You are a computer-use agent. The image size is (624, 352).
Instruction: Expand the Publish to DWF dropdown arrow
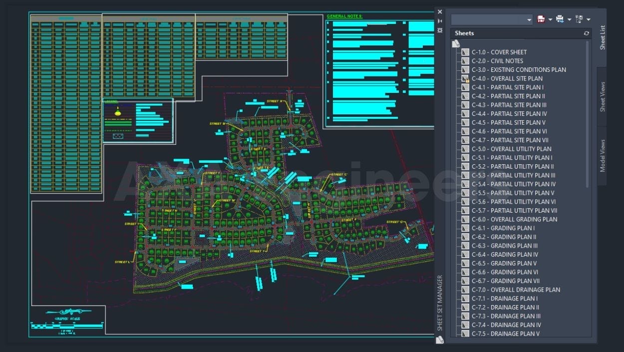(x=550, y=19)
